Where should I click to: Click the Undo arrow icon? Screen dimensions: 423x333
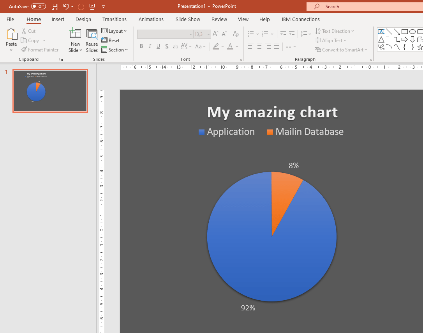pyautogui.click(x=66, y=7)
